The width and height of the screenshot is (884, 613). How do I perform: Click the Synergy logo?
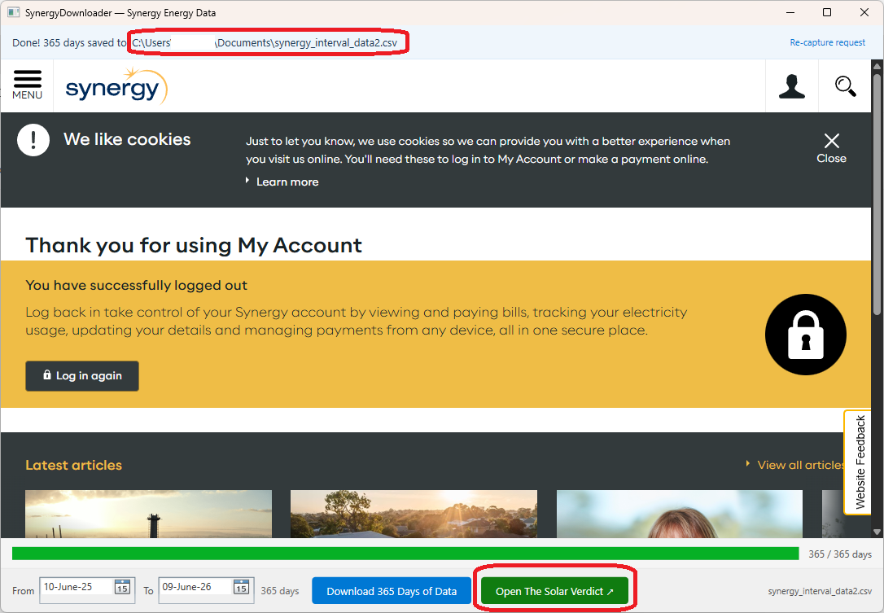click(x=116, y=86)
